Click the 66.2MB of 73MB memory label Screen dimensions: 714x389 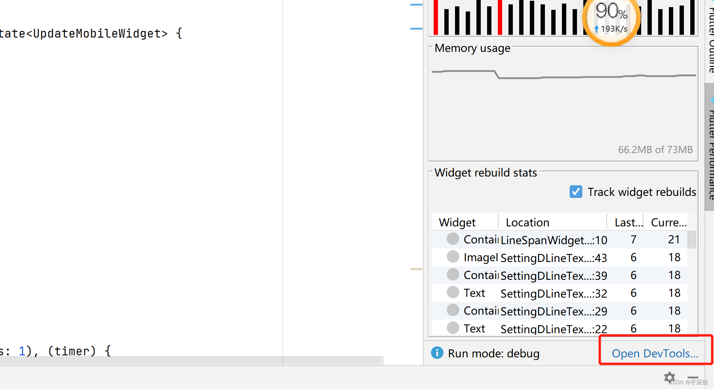click(x=655, y=150)
